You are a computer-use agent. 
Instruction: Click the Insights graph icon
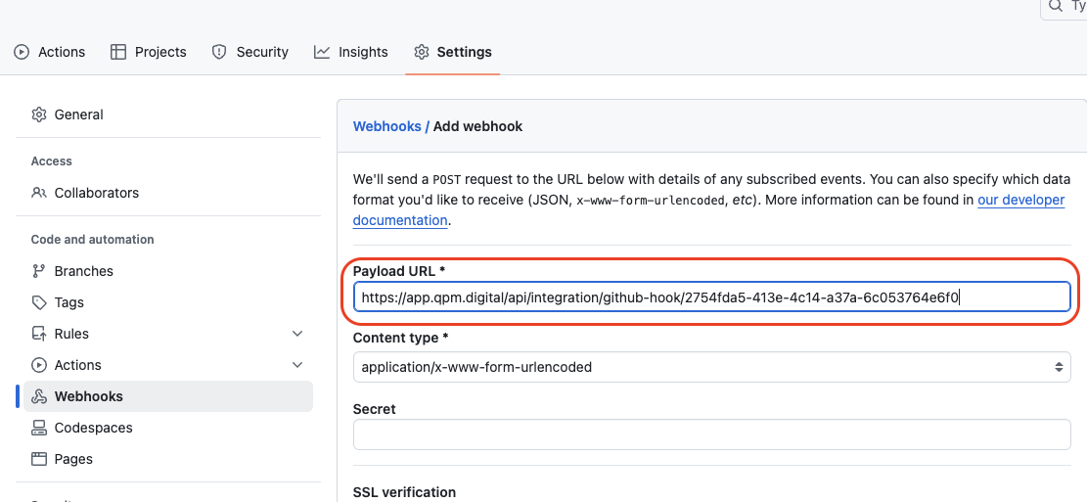coord(322,52)
